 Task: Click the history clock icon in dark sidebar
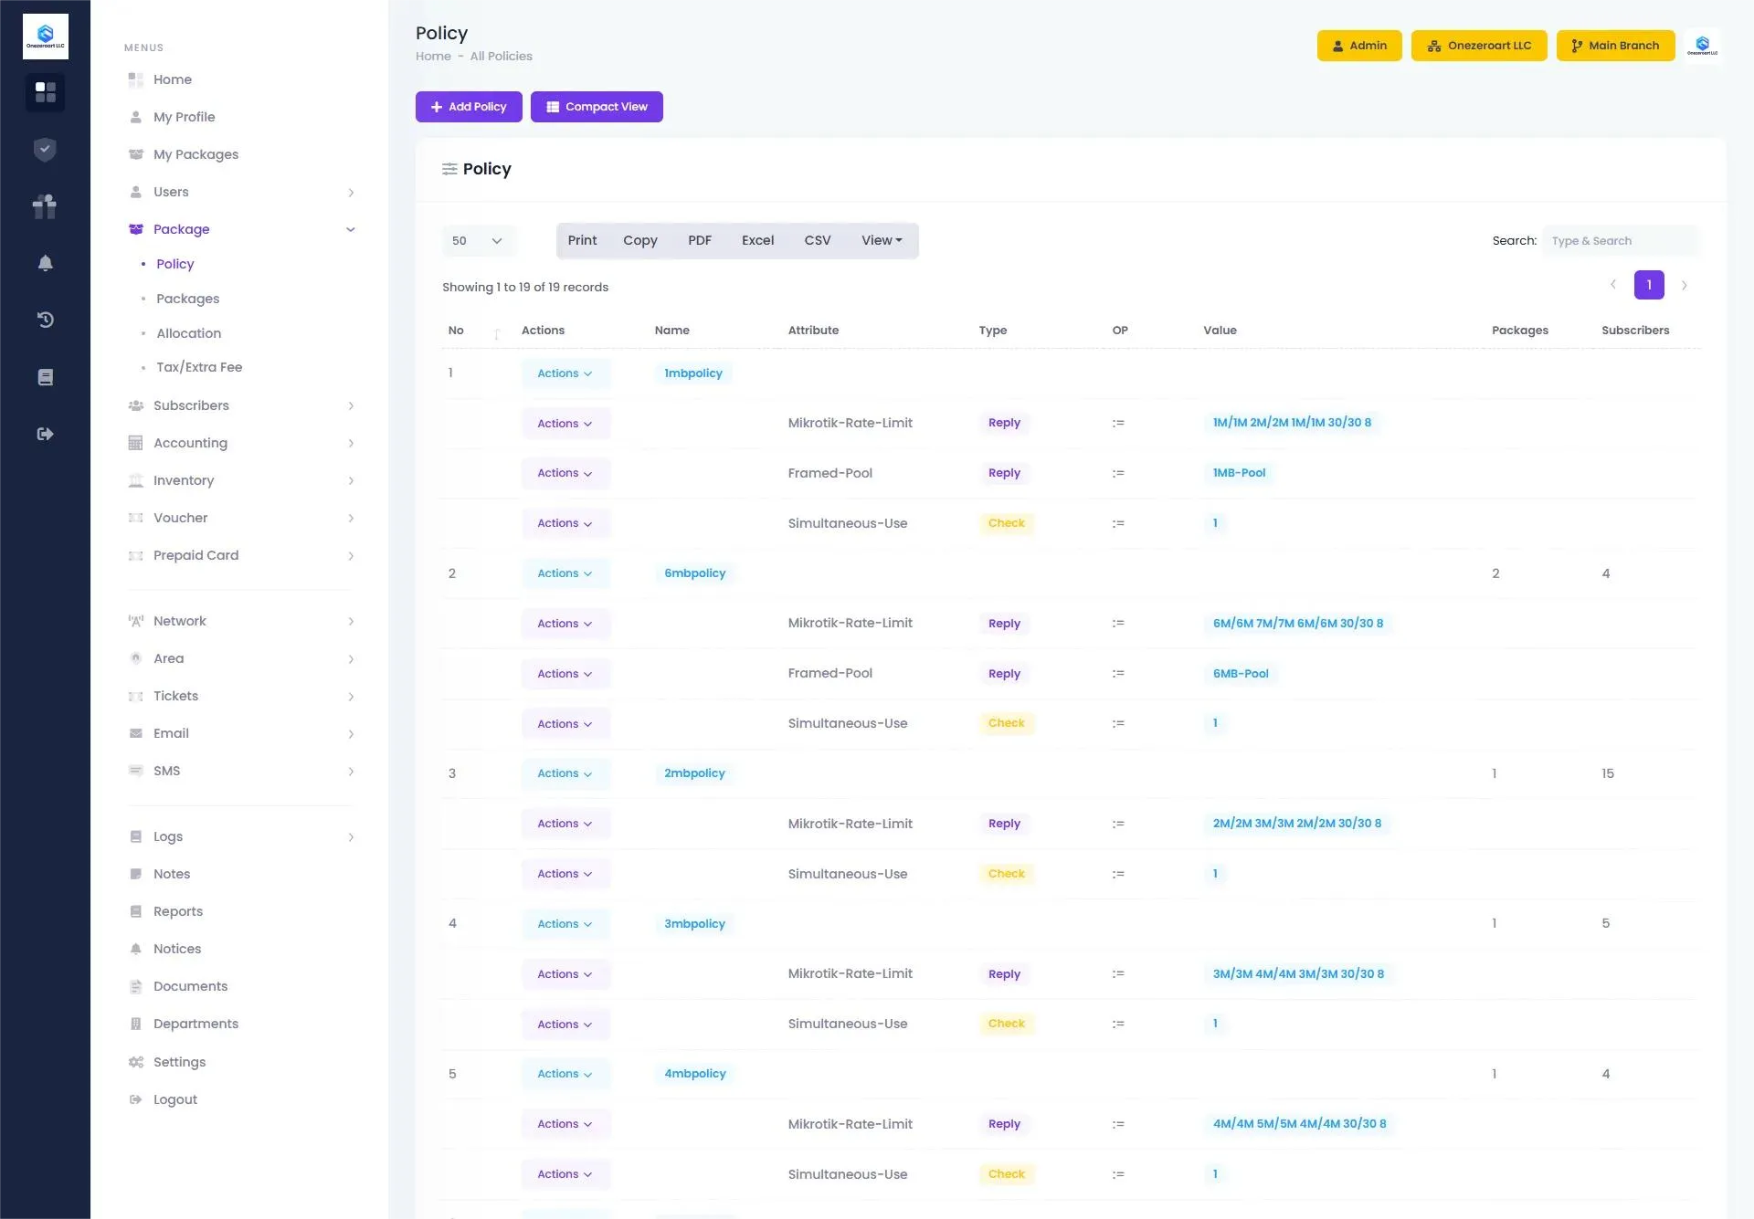(45, 320)
